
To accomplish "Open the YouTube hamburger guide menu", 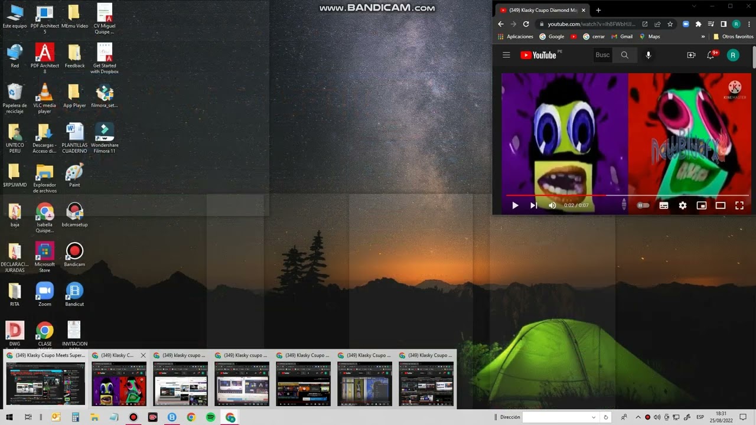I will point(506,55).
